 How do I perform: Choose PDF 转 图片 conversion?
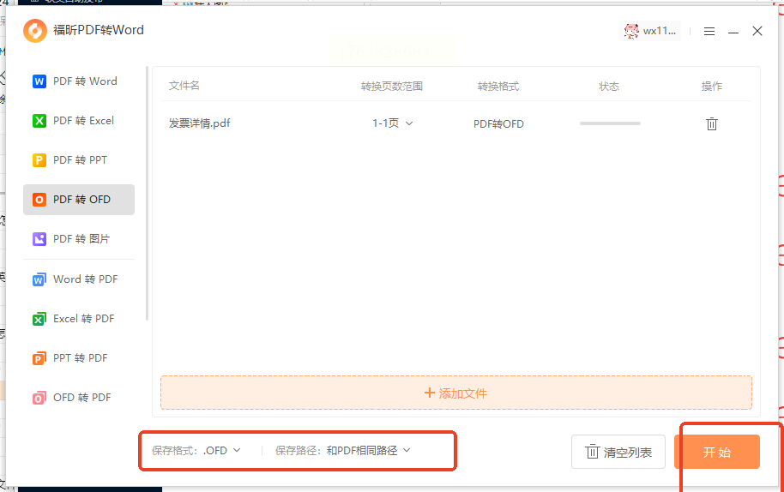coord(79,239)
